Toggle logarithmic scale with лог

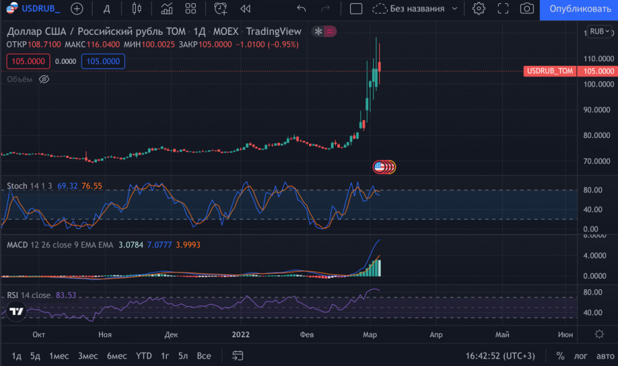[x=580, y=356]
